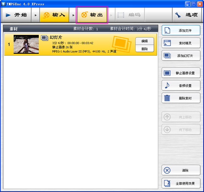
Task: Click the blue play triangle on 开始
Action: pos(8,15)
